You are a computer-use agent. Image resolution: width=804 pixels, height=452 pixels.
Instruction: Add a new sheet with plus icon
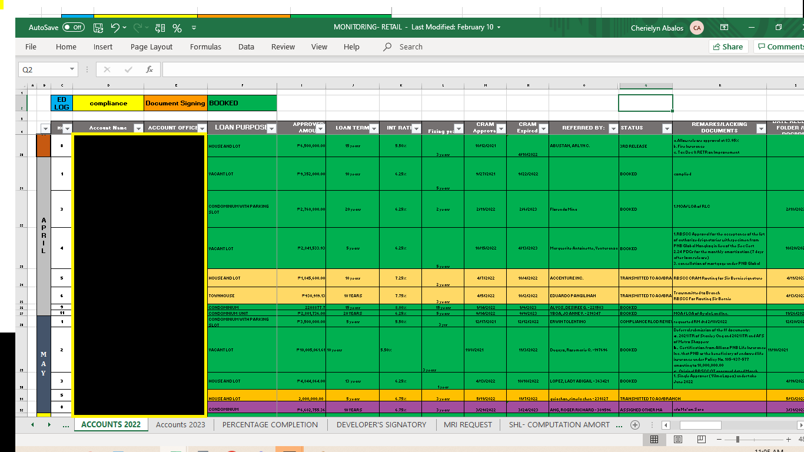pyautogui.click(x=635, y=424)
